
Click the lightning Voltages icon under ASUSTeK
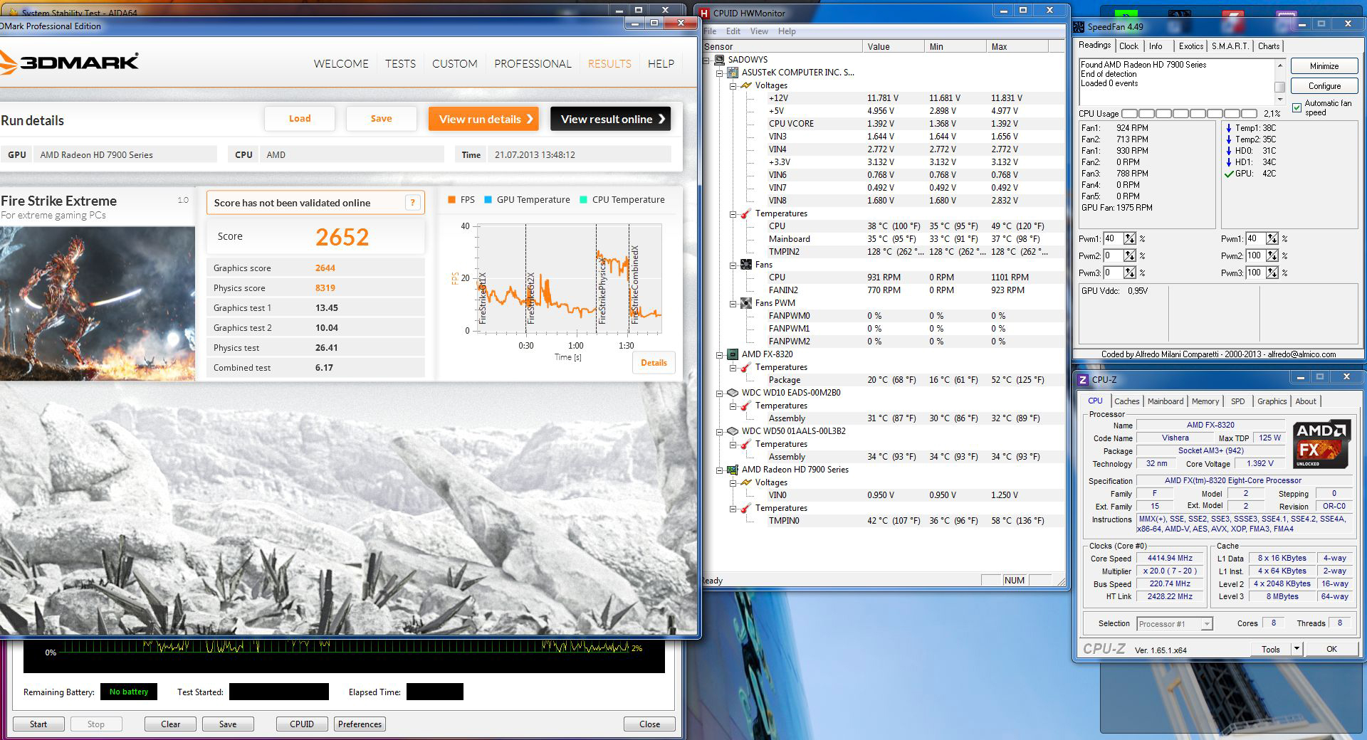[x=745, y=85]
